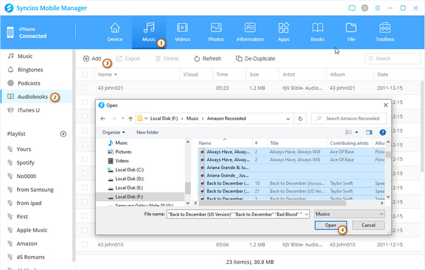Focus the Search Amazon Recoreded field
The width and height of the screenshot is (425, 270).
pyautogui.click(x=349, y=119)
